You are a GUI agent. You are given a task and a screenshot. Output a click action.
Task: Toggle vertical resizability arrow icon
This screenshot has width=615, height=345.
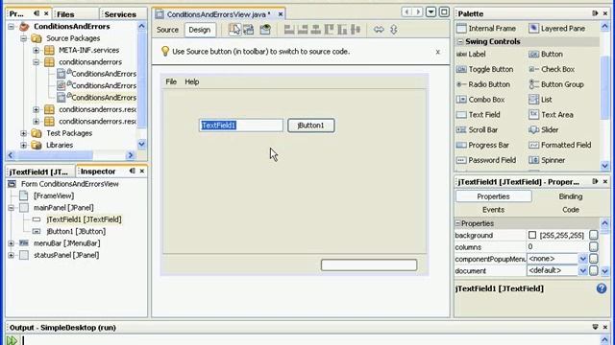click(x=393, y=30)
